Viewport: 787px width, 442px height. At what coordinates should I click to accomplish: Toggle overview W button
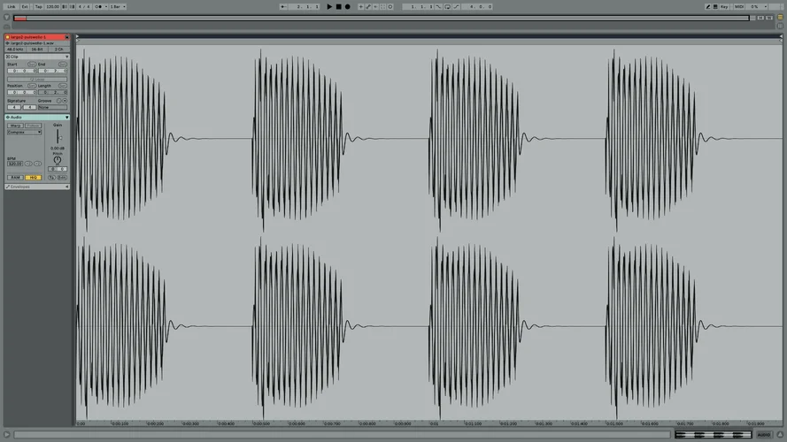tap(769, 18)
